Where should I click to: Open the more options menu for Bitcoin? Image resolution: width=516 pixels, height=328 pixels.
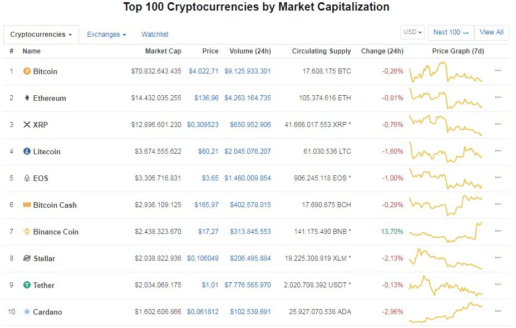498,71
